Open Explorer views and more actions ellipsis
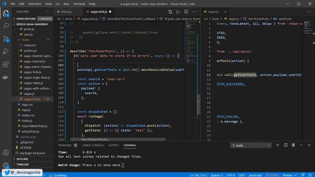 (47, 12)
